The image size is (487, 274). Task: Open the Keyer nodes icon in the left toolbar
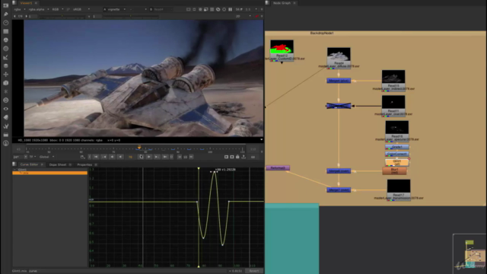(x=5, y=58)
